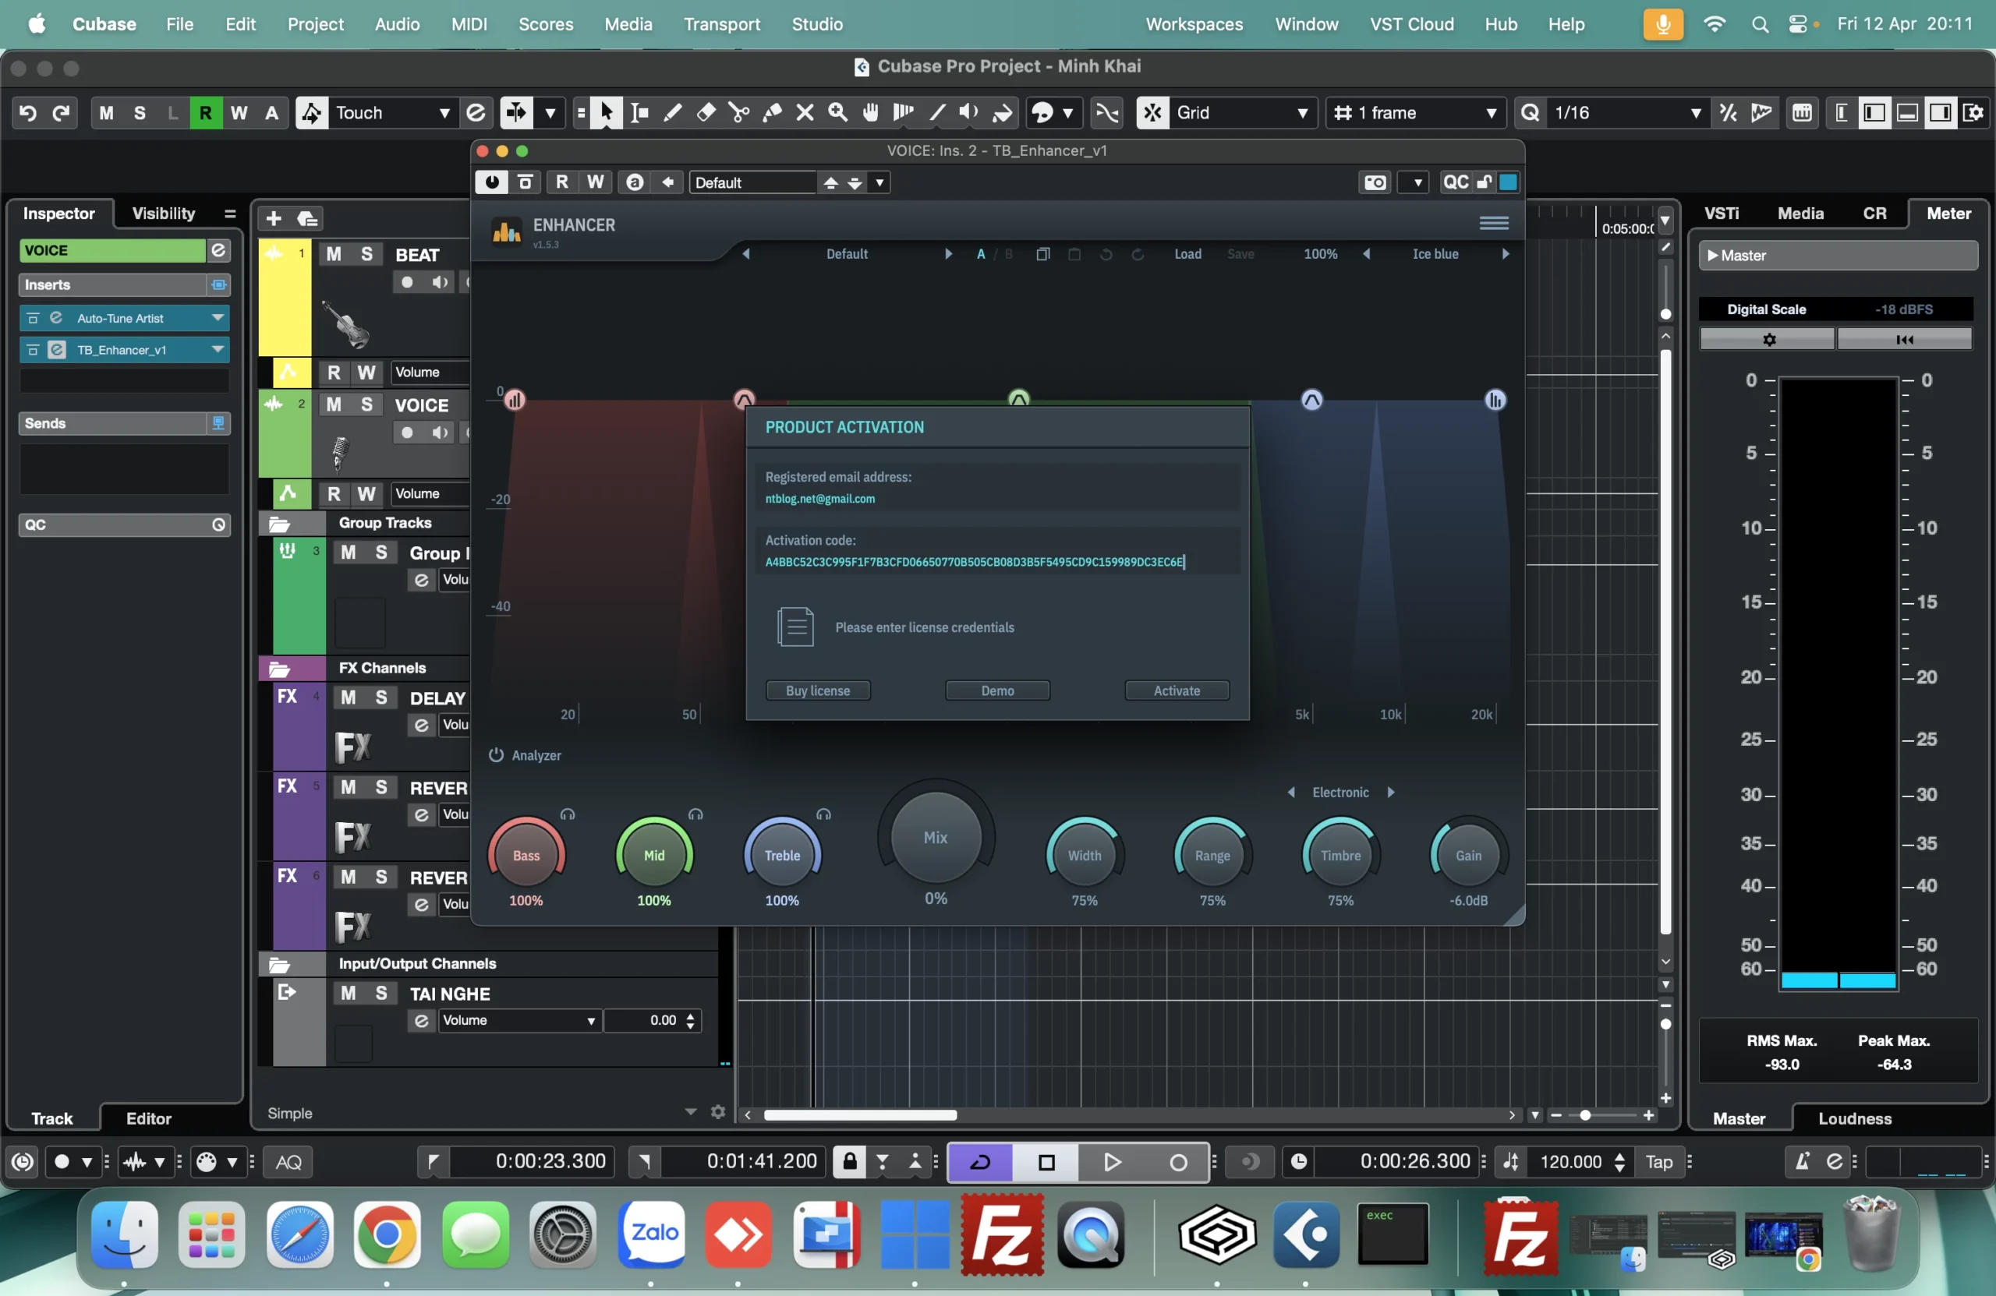
Task: Toggle plugin bypass power button
Action: (491, 182)
